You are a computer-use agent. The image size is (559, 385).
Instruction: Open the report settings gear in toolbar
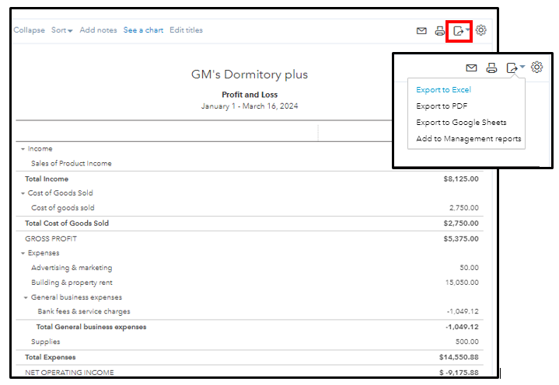pos(481,30)
